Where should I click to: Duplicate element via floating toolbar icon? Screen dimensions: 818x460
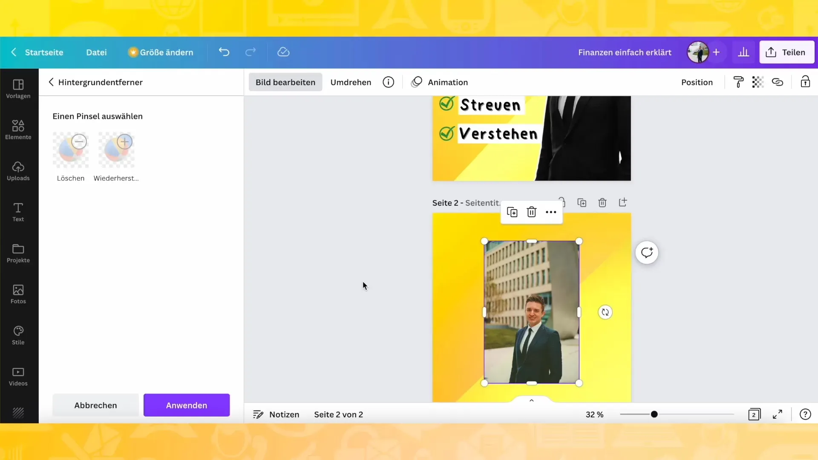click(512, 212)
